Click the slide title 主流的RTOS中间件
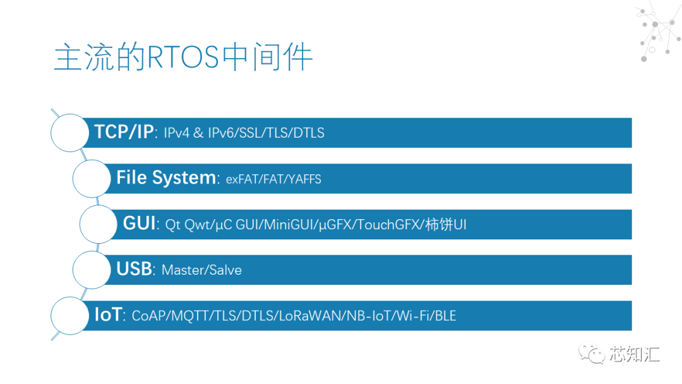Screen dimensions: 682x384 [x=183, y=57]
